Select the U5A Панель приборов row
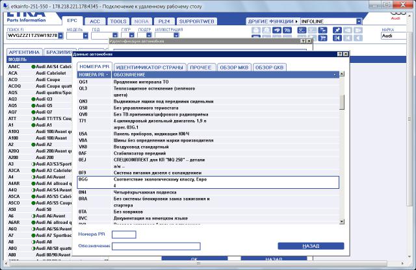Screen dimensions: 416x270 pyautogui.click(x=208, y=134)
